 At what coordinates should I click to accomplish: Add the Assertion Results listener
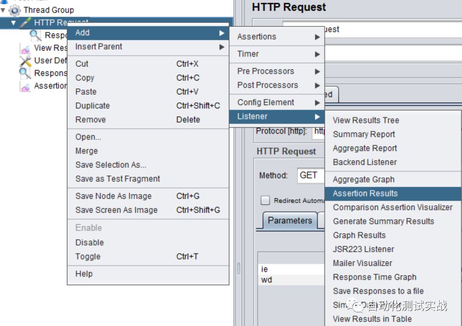coord(393,194)
